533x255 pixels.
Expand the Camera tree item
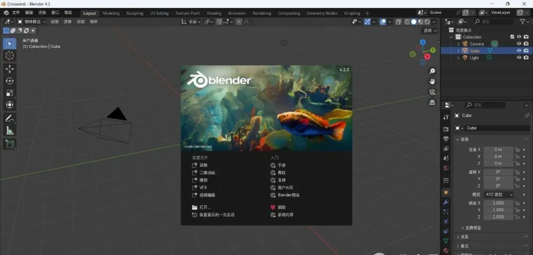(458, 44)
